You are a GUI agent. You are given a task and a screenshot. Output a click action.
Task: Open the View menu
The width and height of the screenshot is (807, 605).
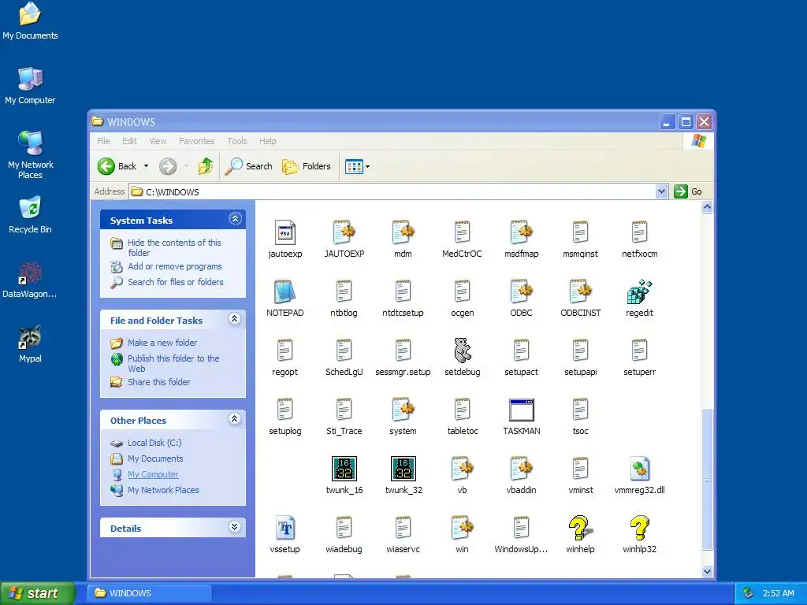point(158,141)
